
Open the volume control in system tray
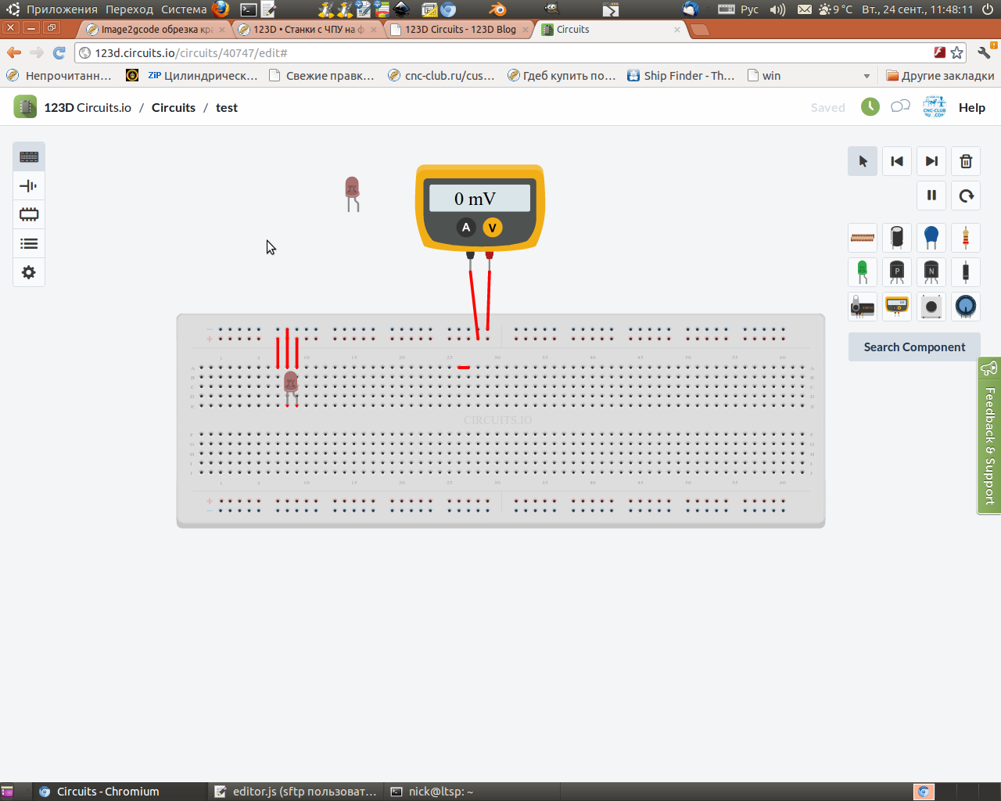[x=777, y=9]
